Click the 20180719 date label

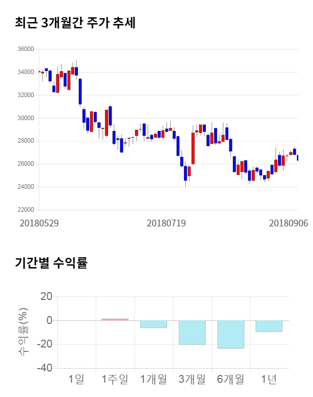click(x=166, y=223)
